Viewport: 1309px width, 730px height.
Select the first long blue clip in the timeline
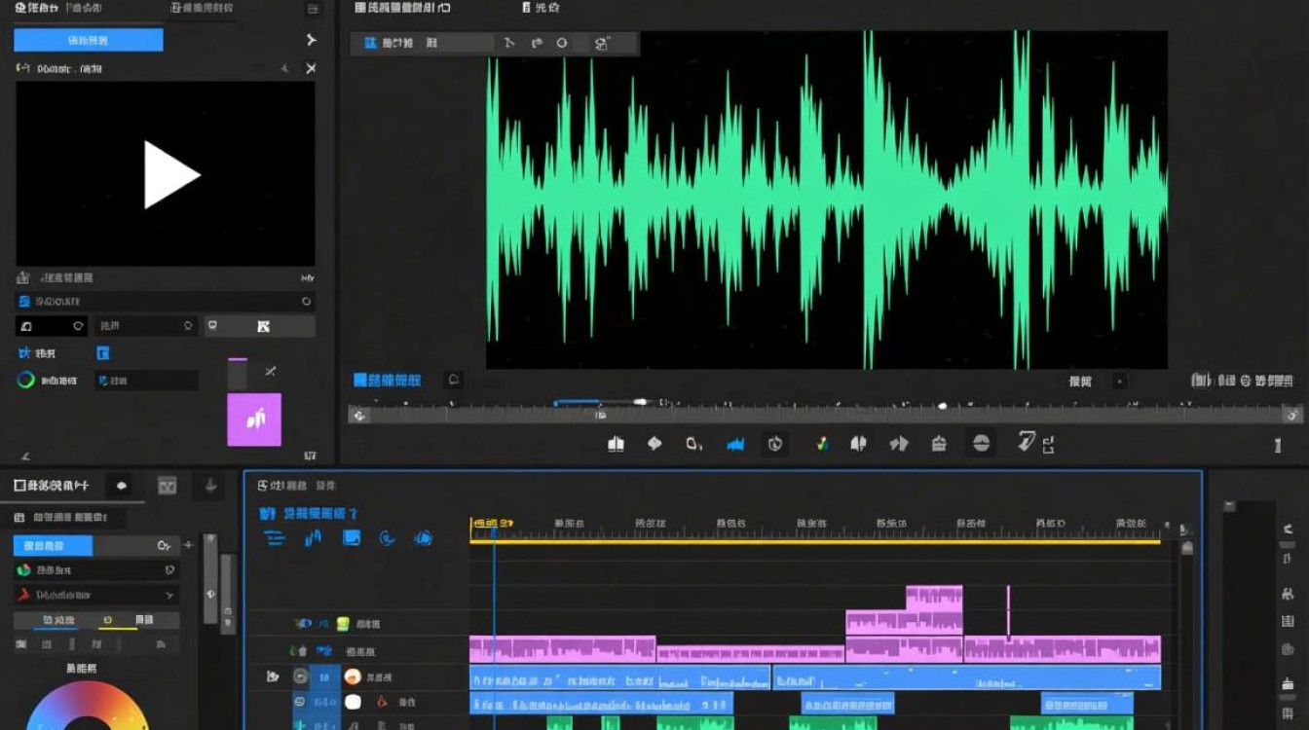click(619, 677)
